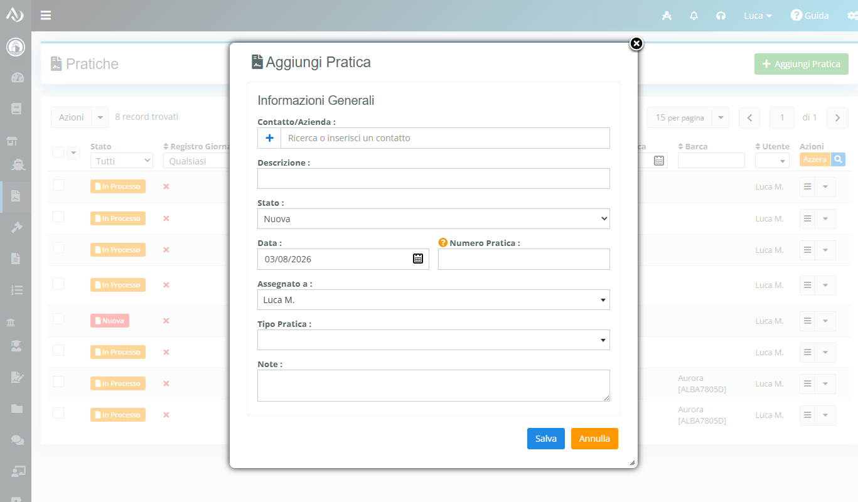Open the drafting compass icon in the top bar
The height and width of the screenshot is (502, 858).
point(667,16)
